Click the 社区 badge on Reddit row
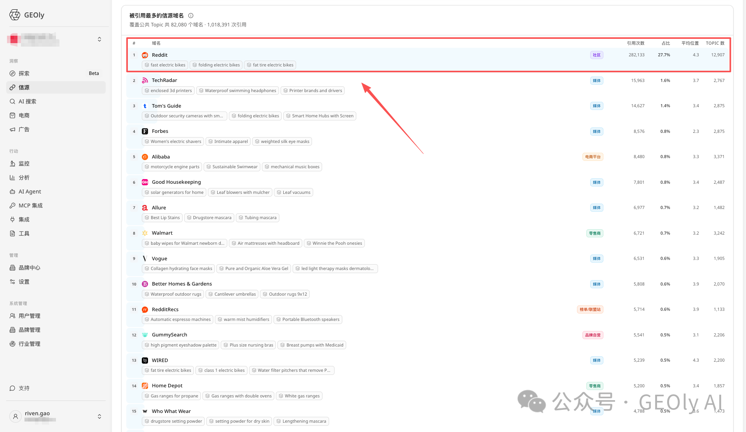Image resolution: width=746 pixels, height=432 pixels. 596,55
